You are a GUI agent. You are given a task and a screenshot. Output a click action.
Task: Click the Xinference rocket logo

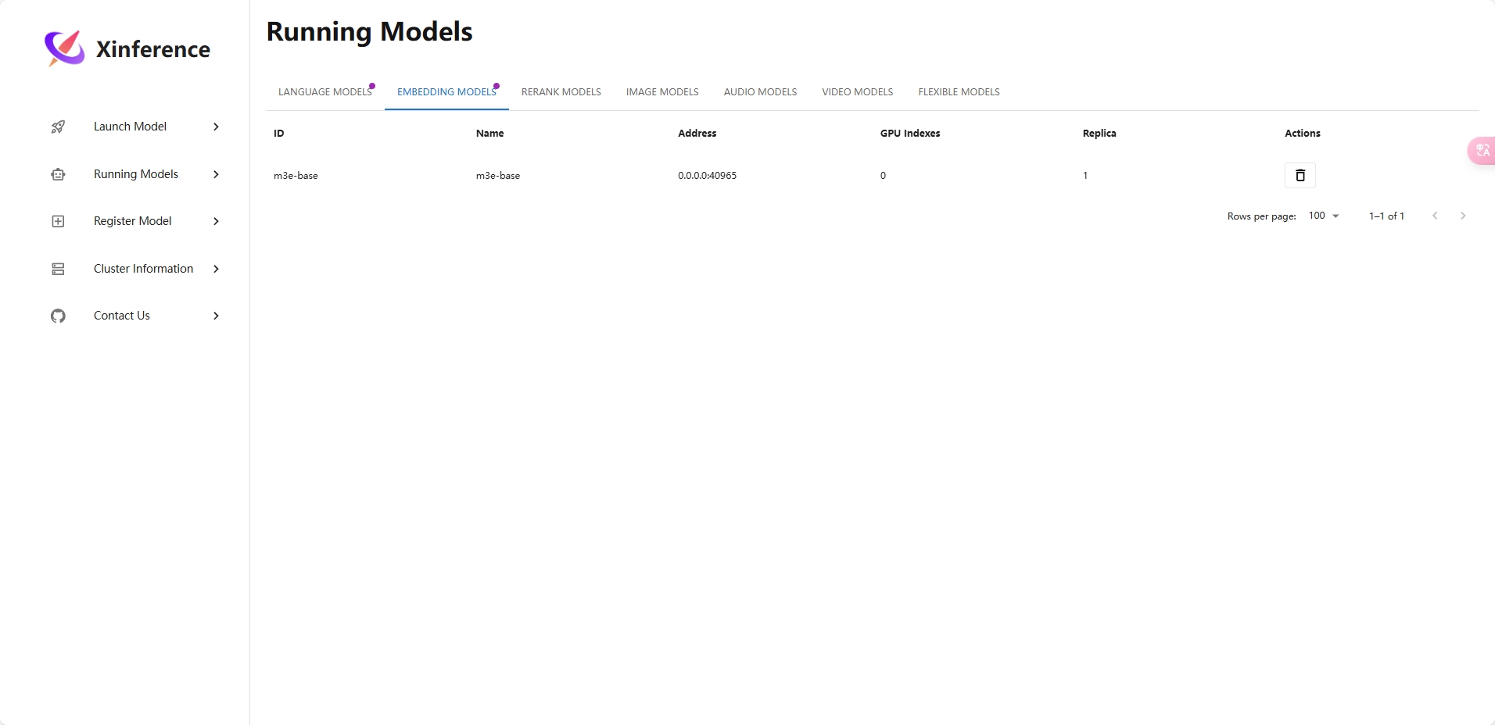coord(64,48)
